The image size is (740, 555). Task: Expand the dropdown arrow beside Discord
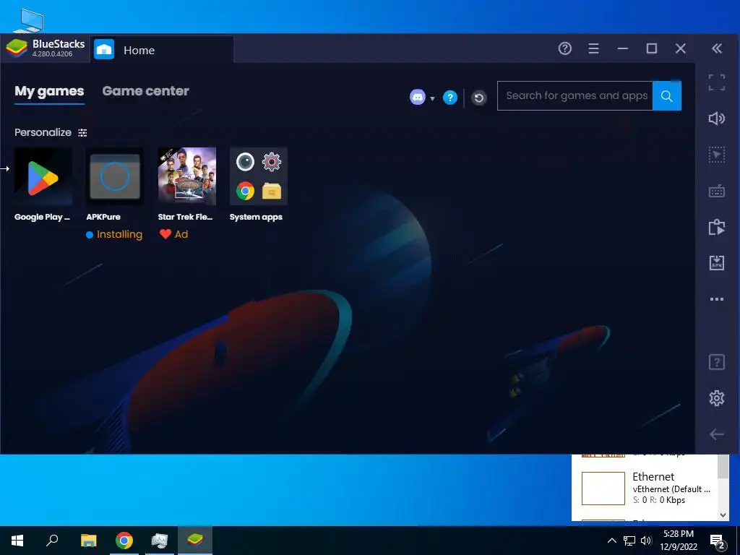point(432,98)
